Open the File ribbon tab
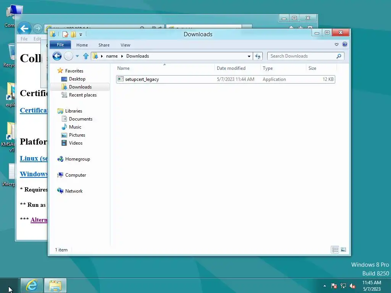Image resolution: width=391 pixels, height=293 pixels. pos(60,45)
